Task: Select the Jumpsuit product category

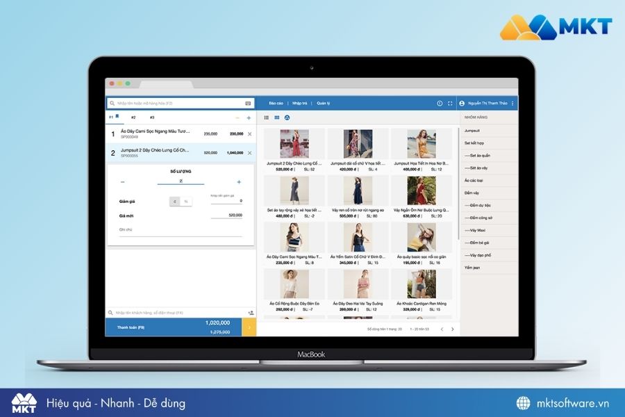Action: 472,130
